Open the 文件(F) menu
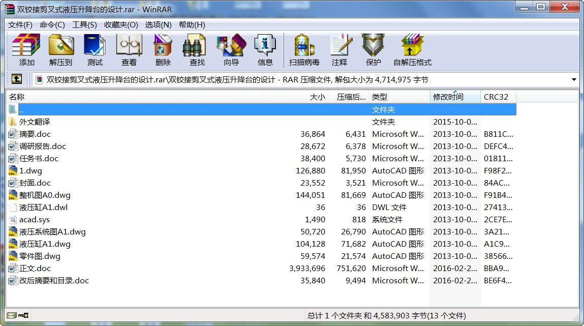The image size is (584, 326). coord(20,25)
